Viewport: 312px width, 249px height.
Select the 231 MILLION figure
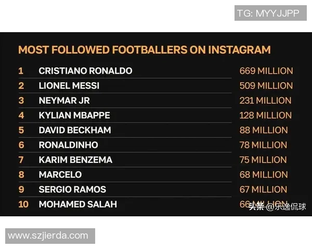[265, 100]
